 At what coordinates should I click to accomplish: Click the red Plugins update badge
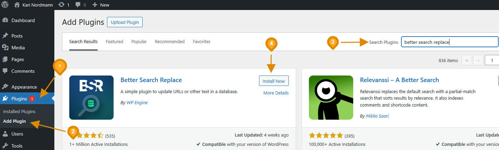32,99
